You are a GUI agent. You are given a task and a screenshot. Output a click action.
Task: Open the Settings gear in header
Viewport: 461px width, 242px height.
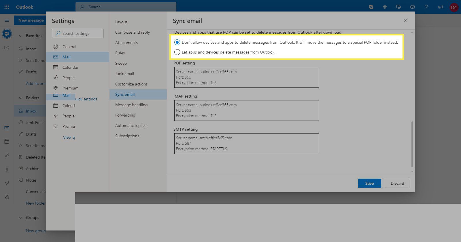coord(412,7)
